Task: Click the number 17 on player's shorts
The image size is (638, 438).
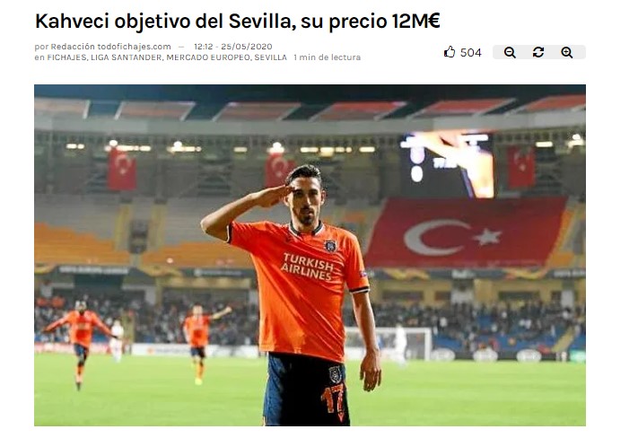Action: [334, 398]
